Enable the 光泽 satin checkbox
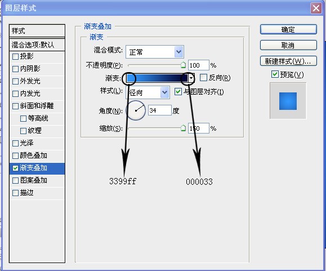This screenshot has height=271, width=326. (x=15, y=143)
